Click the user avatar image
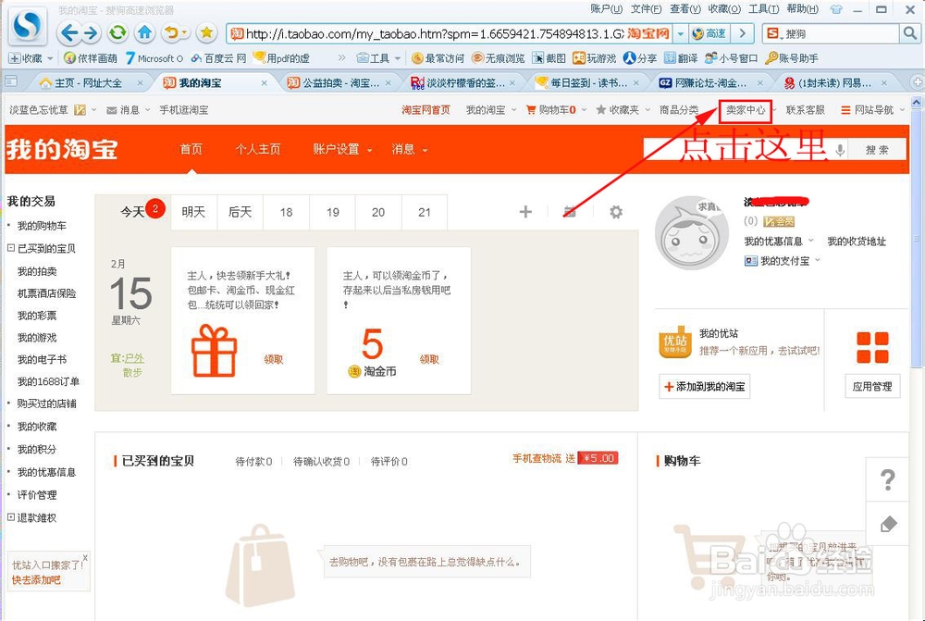The width and height of the screenshot is (925, 621). pyautogui.click(x=691, y=233)
